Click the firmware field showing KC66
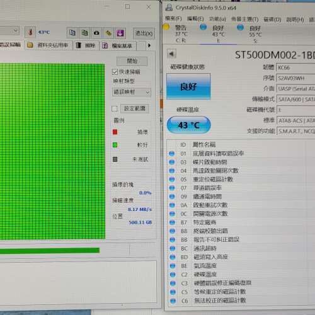315x315 pixels. [295, 68]
